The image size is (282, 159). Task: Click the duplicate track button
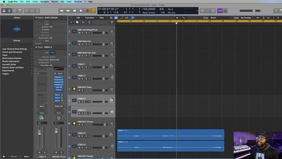pos(77,23)
